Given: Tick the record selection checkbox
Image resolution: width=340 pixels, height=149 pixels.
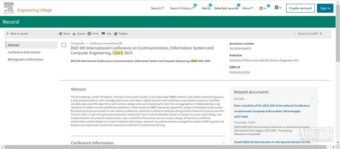Looking at the screenshot, I should [64, 45].
